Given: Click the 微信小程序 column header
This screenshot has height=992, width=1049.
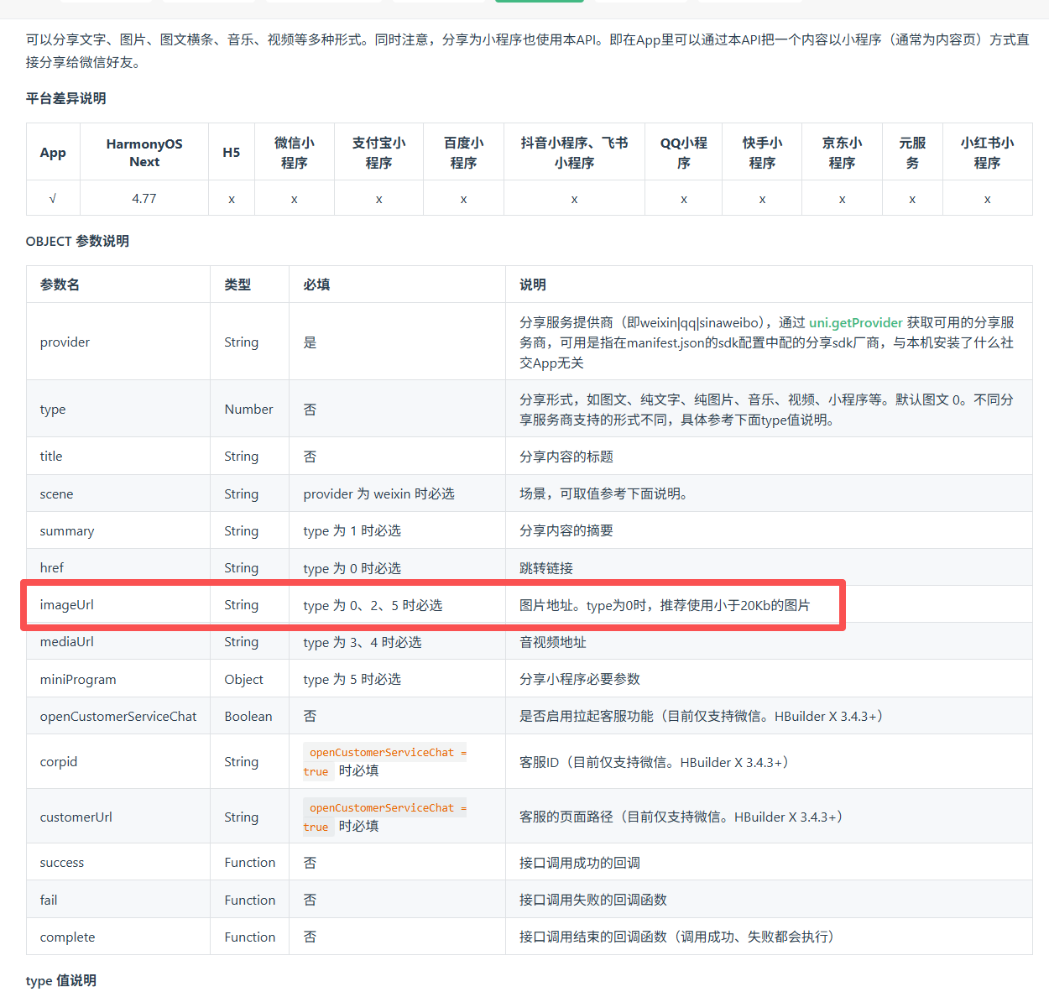Looking at the screenshot, I should pyautogui.click(x=295, y=153).
